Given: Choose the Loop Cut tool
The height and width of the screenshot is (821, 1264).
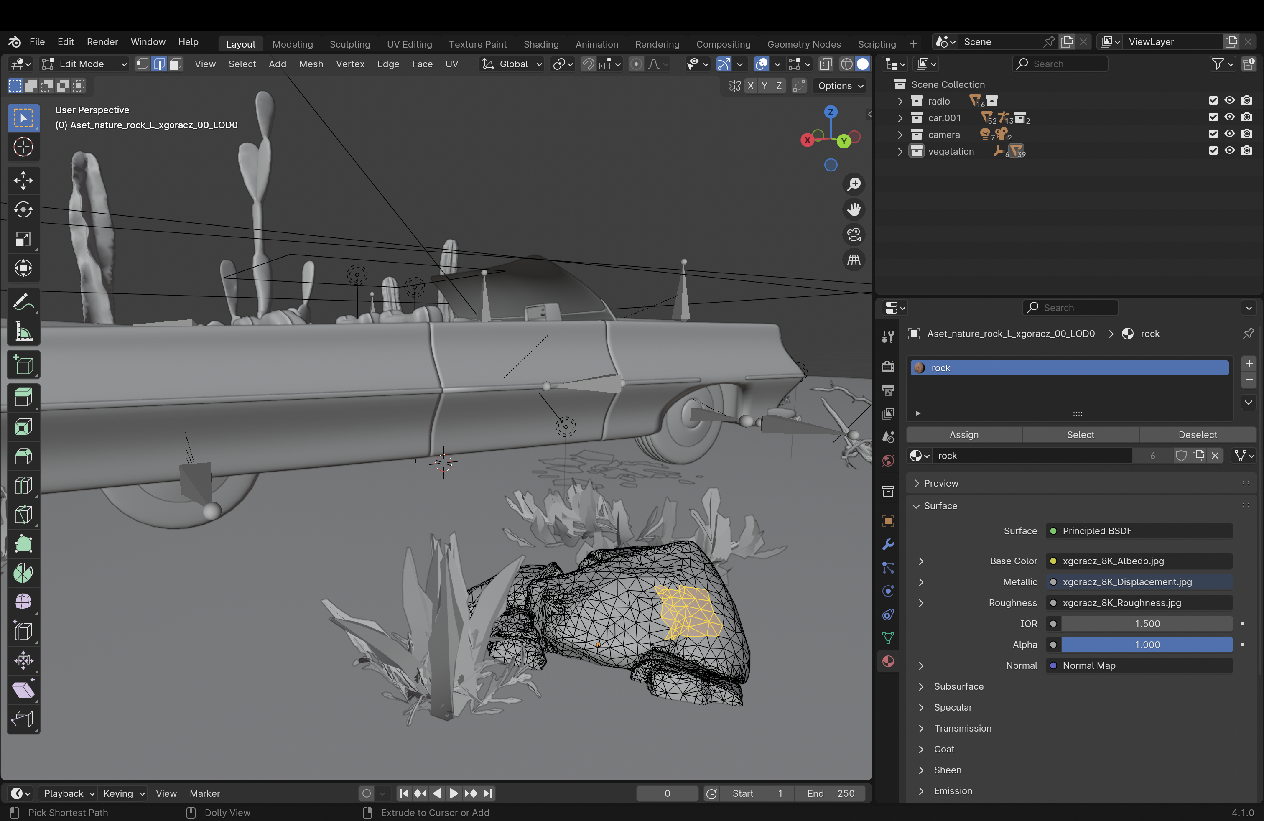Looking at the screenshot, I should point(23,485).
